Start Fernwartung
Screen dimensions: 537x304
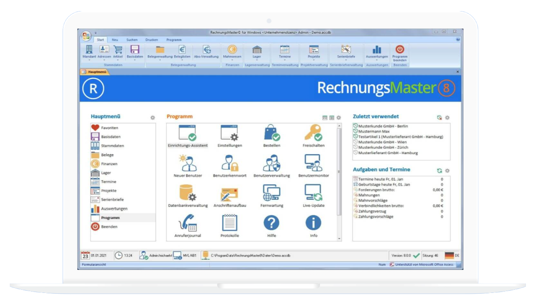(x=272, y=196)
